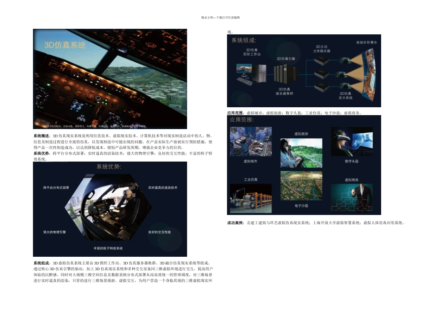This screenshot has width=441, height=312.
Task: Click the 虚拟城市 caption
Action: [x=250, y=161]
